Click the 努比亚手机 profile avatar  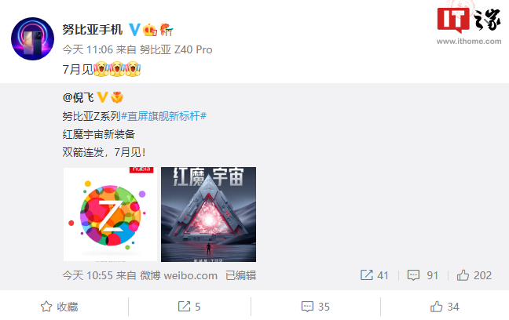pyautogui.click(x=32, y=38)
